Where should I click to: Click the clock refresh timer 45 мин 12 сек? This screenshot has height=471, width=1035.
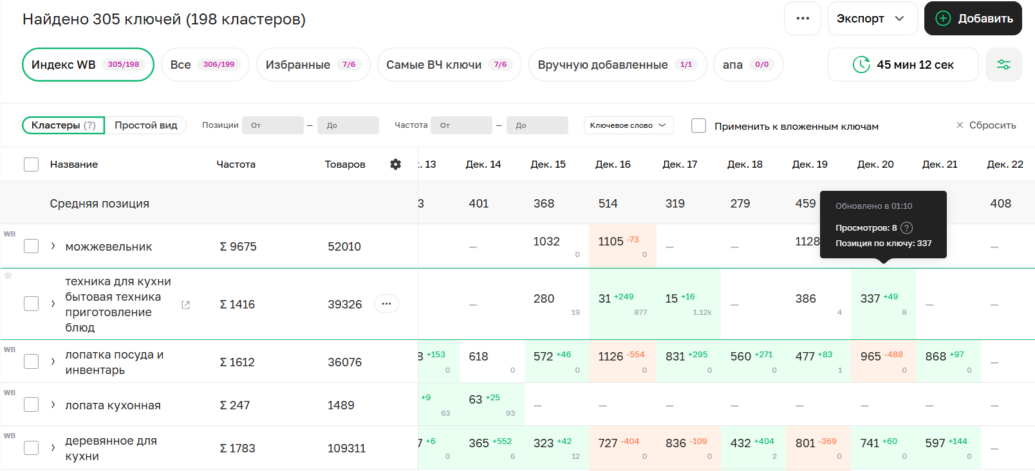point(902,65)
